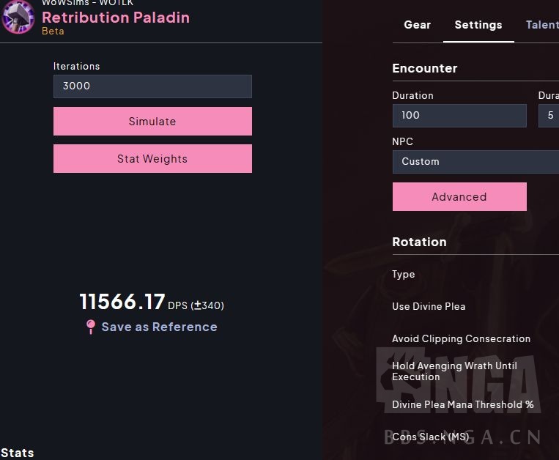Click the encounter Duration field showing 100
Screen dimensions: 559x460
coord(459,116)
